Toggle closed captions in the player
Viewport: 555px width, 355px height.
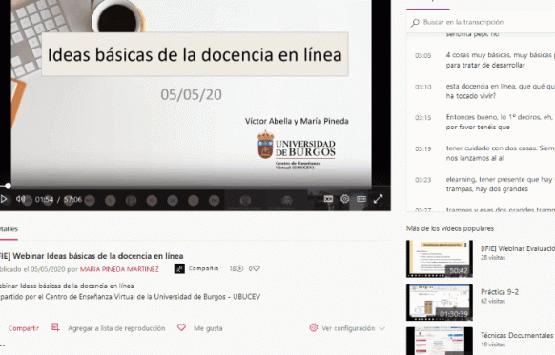[x=328, y=199]
